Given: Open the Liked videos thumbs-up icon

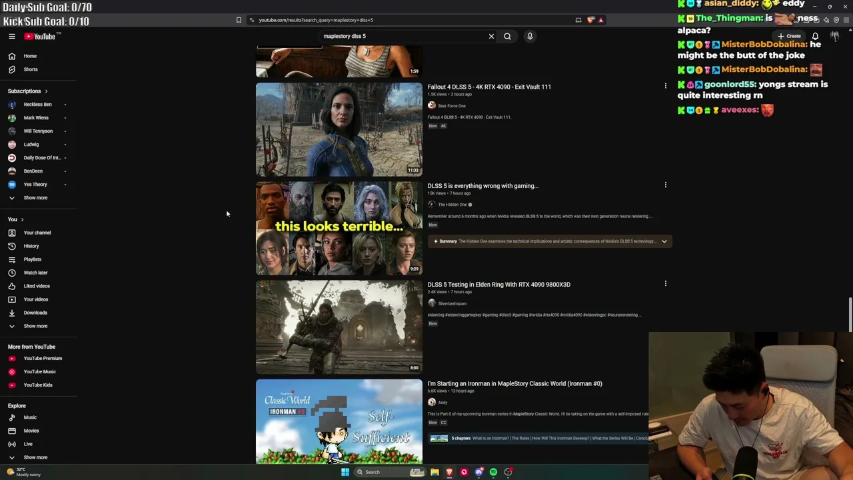Looking at the screenshot, I should tap(12, 286).
